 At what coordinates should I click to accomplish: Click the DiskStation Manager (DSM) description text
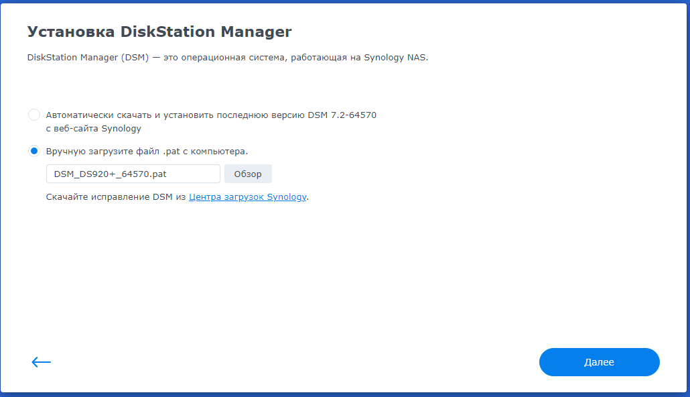click(228, 57)
